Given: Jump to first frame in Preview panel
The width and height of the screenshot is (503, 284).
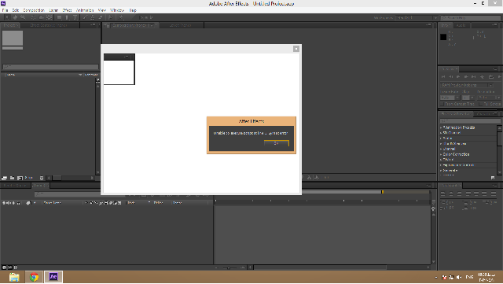Looking at the screenshot, I should (x=443, y=77).
